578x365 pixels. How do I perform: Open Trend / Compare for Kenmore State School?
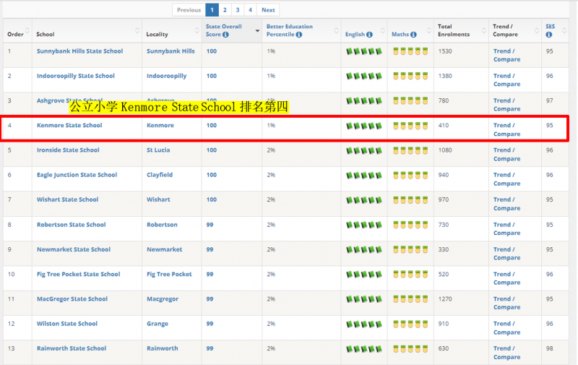click(x=507, y=129)
